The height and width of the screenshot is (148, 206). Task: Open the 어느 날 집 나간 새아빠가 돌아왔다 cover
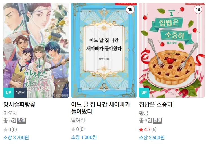104,50
